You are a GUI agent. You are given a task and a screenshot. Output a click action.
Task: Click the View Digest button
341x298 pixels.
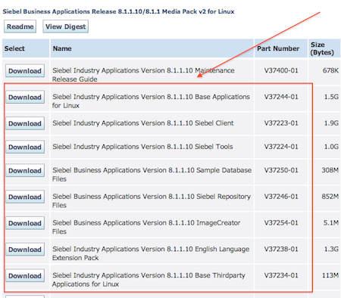pyautogui.click(x=65, y=26)
